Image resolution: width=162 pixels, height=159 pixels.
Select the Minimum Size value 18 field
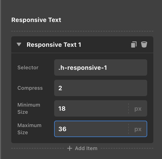[x=91, y=108]
